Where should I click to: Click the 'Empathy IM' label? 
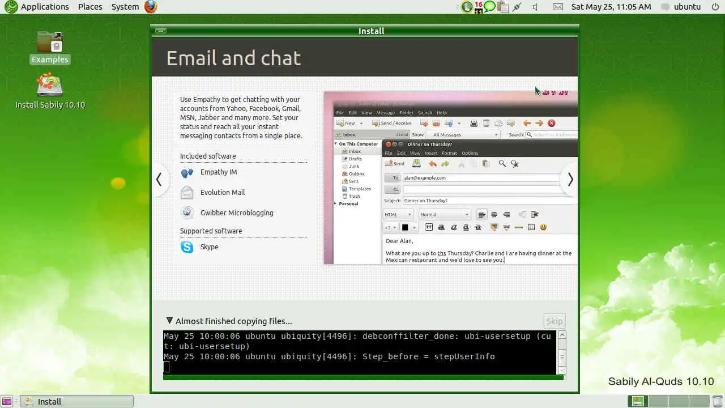click(219, 172)
